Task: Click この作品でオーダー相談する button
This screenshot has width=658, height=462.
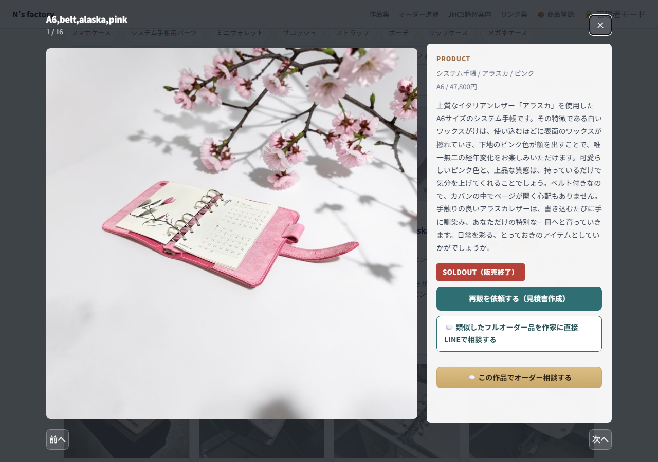Action: [519, 377]
